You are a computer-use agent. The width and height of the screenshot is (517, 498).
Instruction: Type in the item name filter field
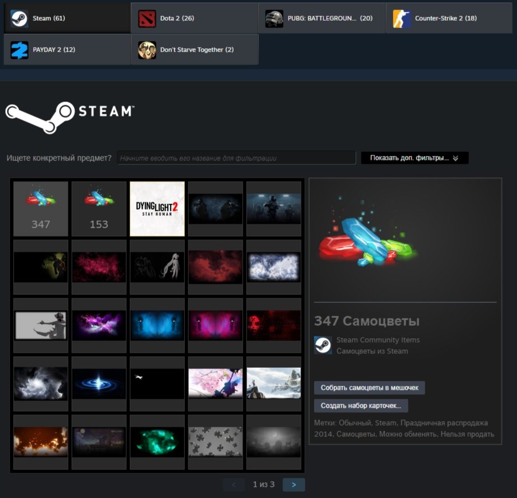click(236, 158)
